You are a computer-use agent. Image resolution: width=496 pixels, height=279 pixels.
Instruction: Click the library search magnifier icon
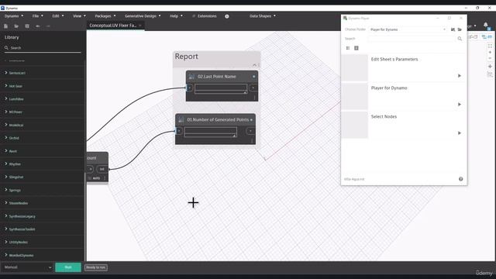pyautogui.click(x=6, y=48)
